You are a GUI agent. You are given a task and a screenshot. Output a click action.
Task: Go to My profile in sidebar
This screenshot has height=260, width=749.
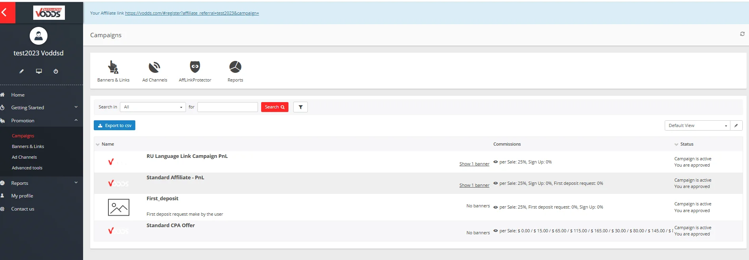[22, 196]
